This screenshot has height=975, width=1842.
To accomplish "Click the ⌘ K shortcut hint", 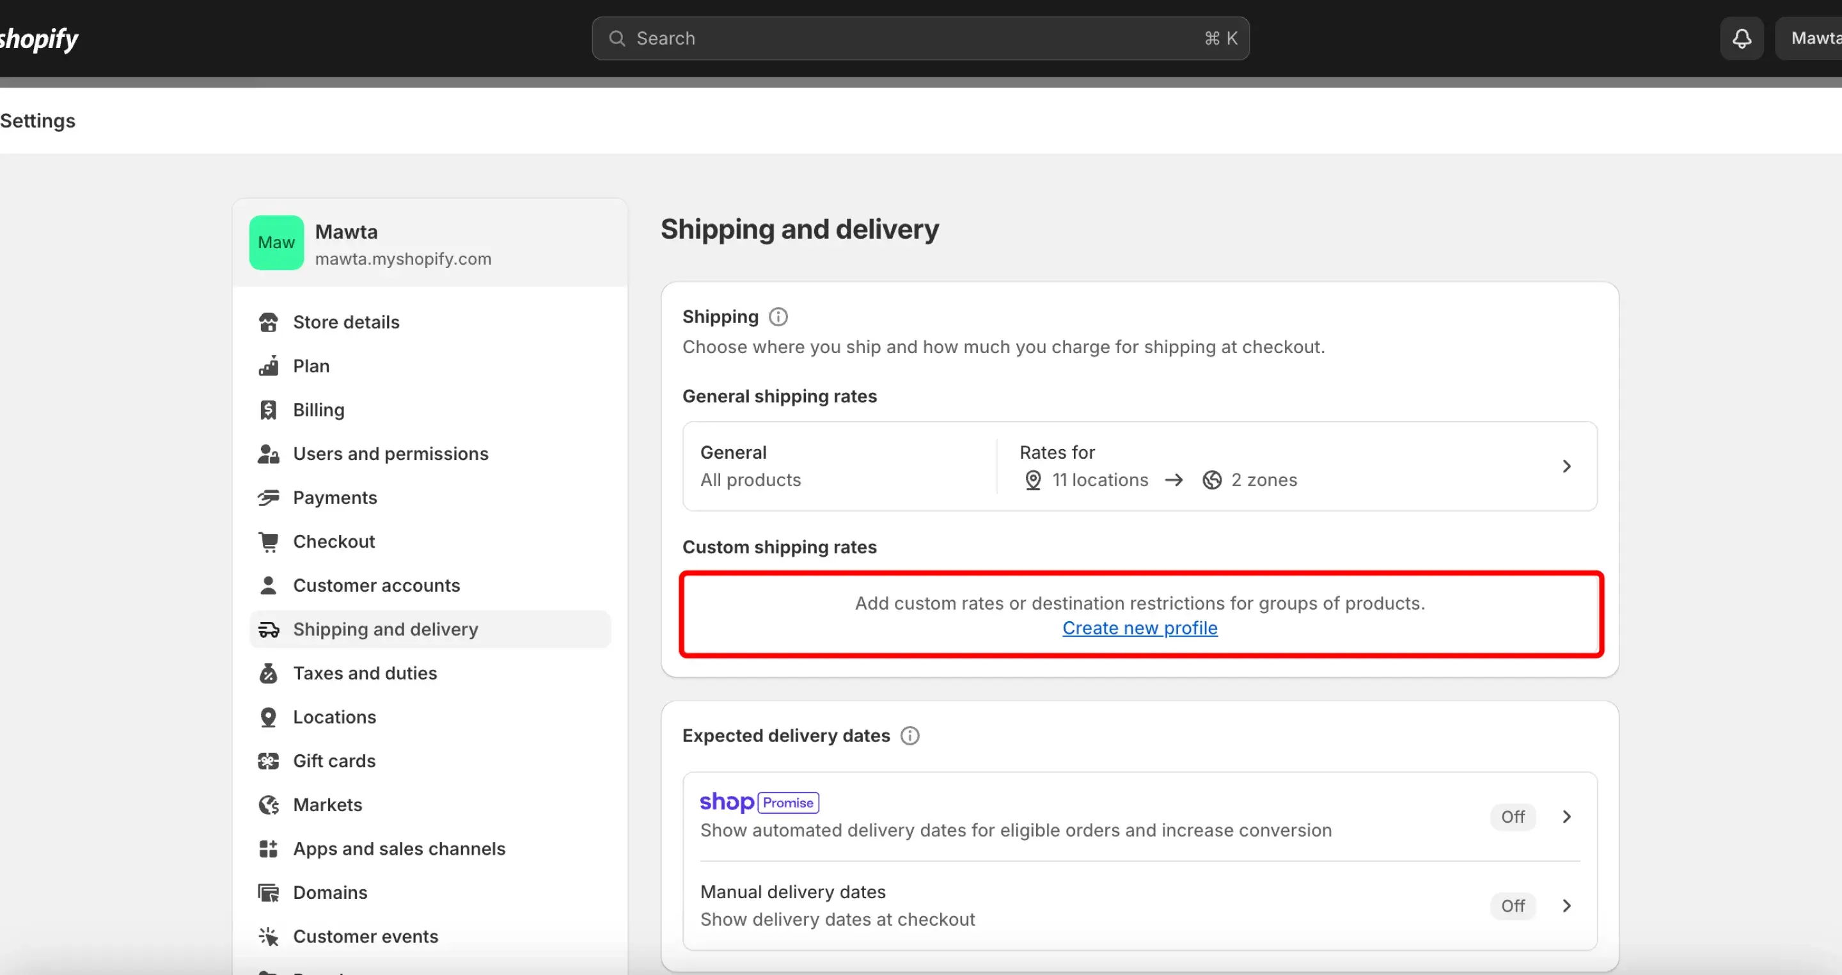I will pos(1220,38).
